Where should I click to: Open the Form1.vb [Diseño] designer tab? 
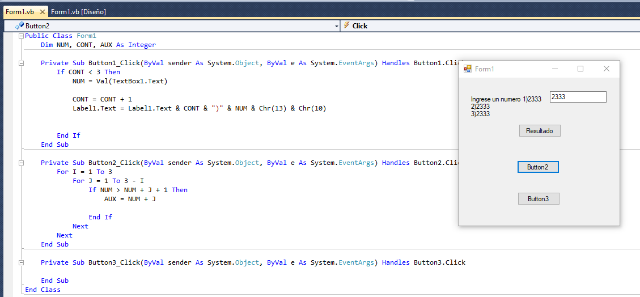(x=78, y=11)
